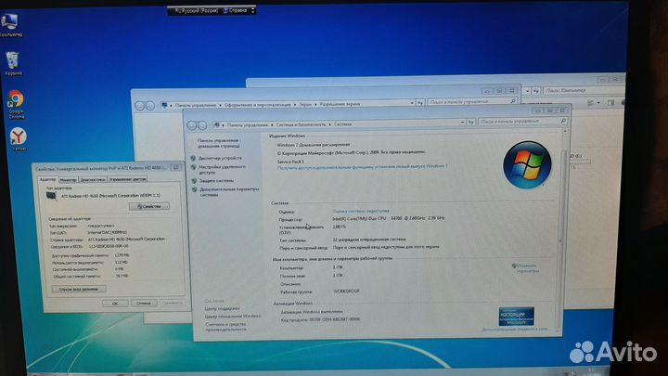Open the Компьютер desktop icon
This screenshot has width=668, height=376.
(10, 25)
